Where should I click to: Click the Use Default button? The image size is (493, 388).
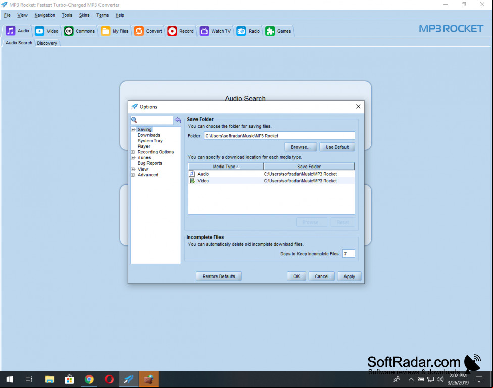(337, 147)
